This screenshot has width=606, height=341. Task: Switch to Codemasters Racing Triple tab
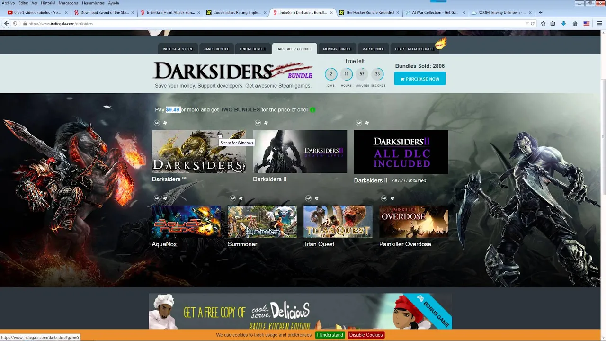point(237,12)
